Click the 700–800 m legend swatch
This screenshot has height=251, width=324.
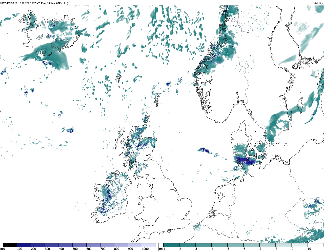click(107, 245)
